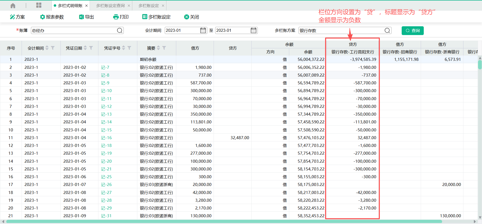482x224 pixels.
Task: Open the 多栏账方案 lookup search icon
Action: [387, 31]
